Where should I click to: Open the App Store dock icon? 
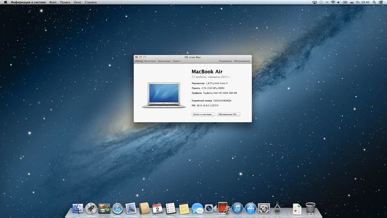[250, 208]
